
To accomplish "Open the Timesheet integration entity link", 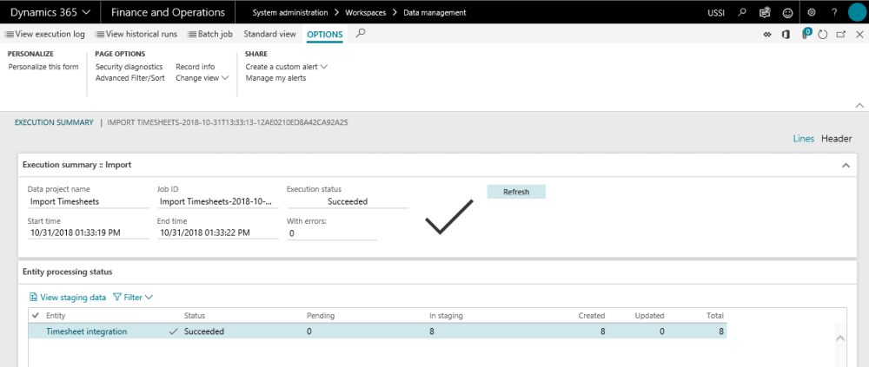I will [x=86, y=331].
